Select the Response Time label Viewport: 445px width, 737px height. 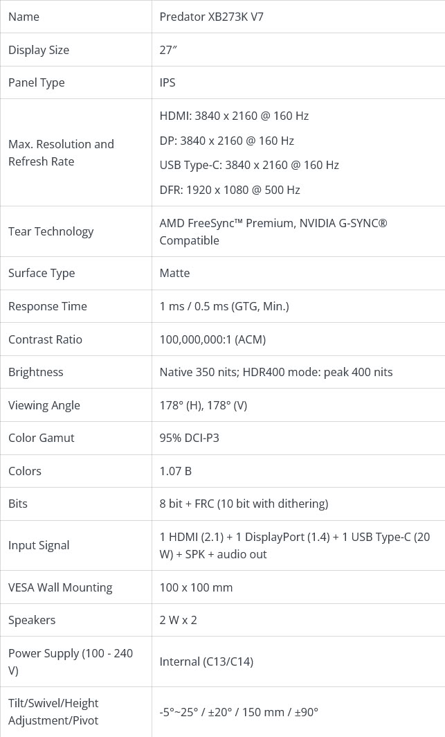click(48, 306)
